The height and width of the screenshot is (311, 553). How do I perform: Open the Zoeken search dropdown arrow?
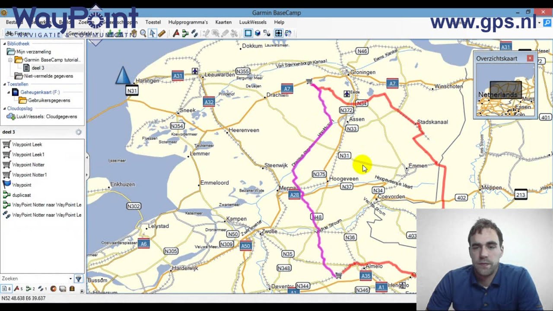[70, 279]
